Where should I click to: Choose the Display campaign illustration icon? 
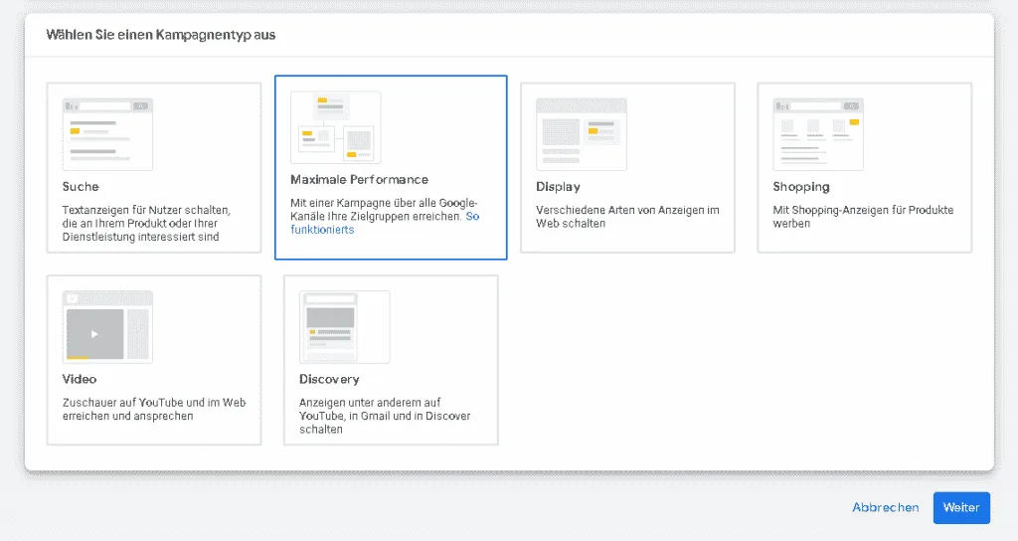tap(581, 134)
